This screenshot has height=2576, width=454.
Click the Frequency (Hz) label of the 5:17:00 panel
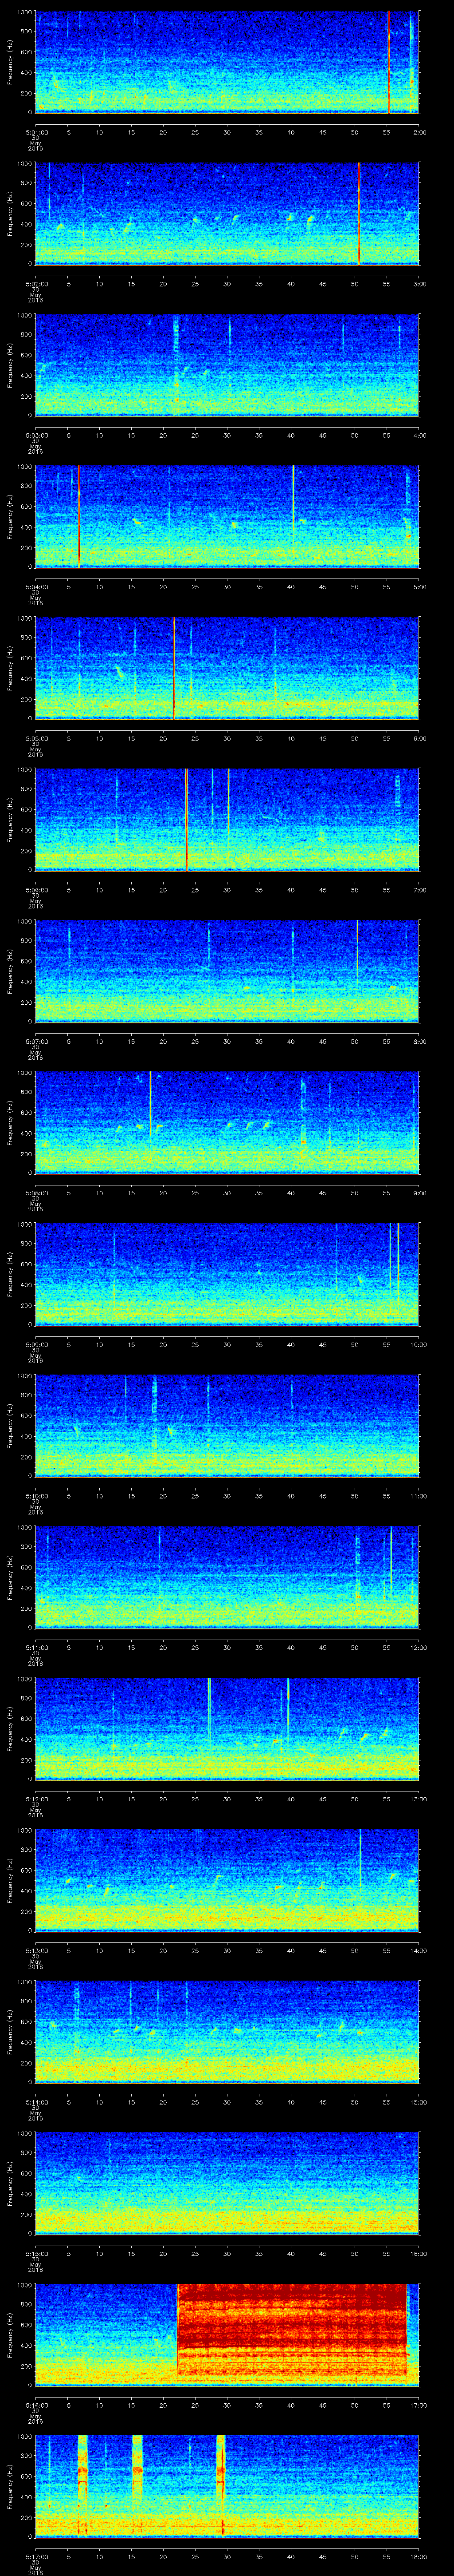[10, 2488]
